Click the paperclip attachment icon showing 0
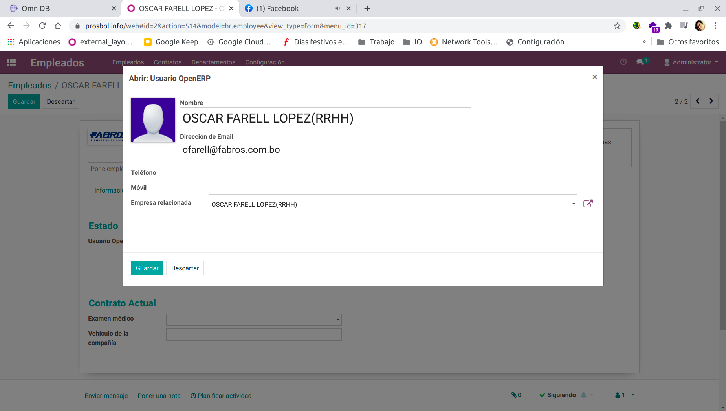 pyautogui.click(x=516, y=395)
